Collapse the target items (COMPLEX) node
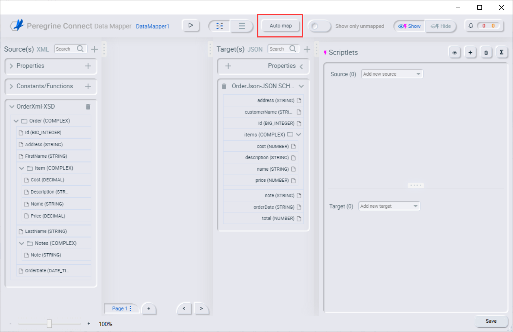Viewport: 513px width, 332px height. tap(298, 135)
